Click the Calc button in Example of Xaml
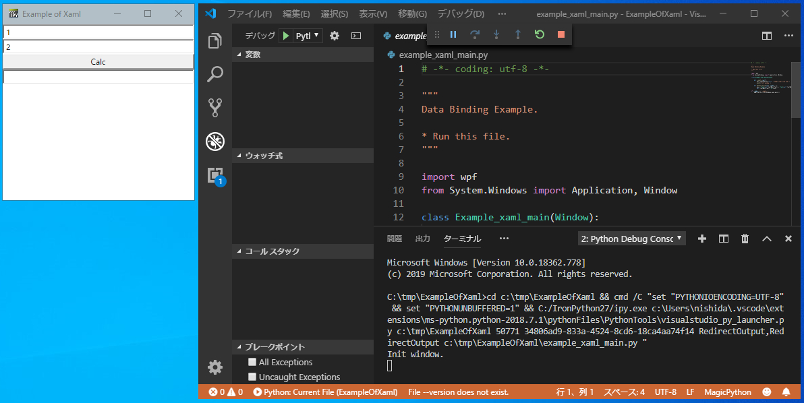This screenshot has width=804, height=403. pyautogui.click(x=98, y=61)
